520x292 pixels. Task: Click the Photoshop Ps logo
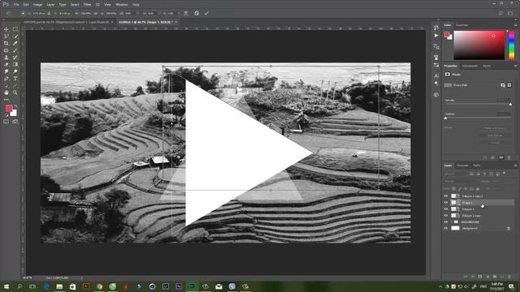(6, 4)
